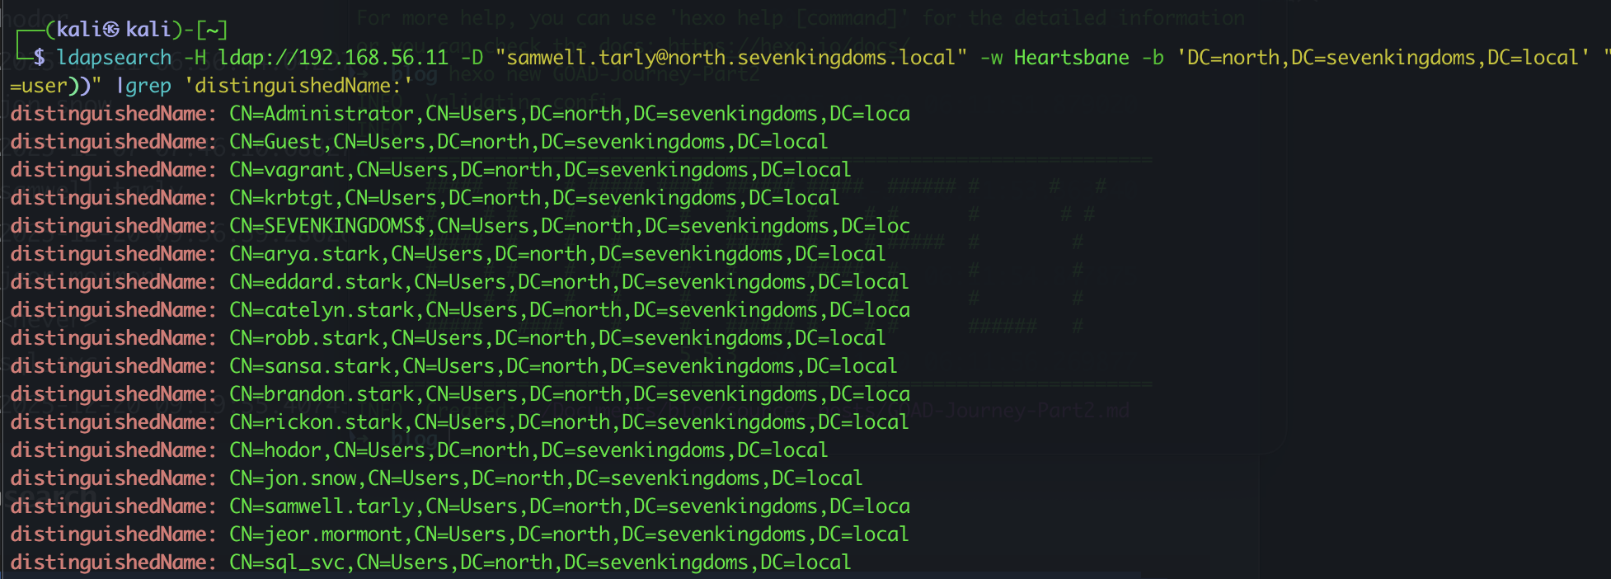The image size is (1611, 579).
Task: Click the quoted 'distinguishedName:' grep pattern
Action: [x=298, y=86]
